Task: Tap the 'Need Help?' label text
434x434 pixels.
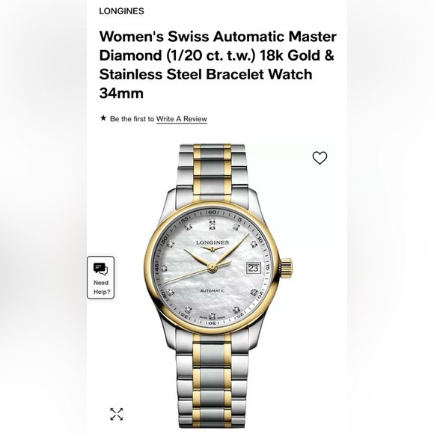Action: (x=102, y=287)
